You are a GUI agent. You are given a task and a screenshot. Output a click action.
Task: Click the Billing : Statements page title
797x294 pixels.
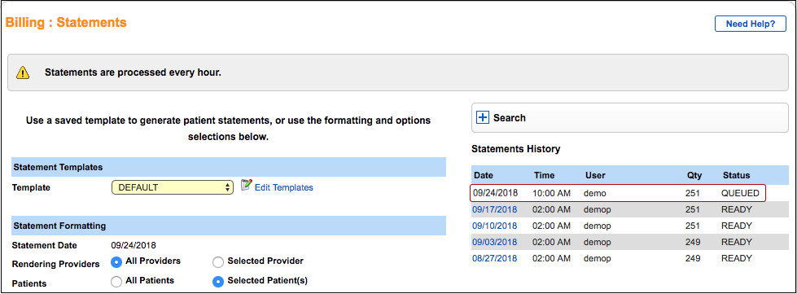[66, 23]
